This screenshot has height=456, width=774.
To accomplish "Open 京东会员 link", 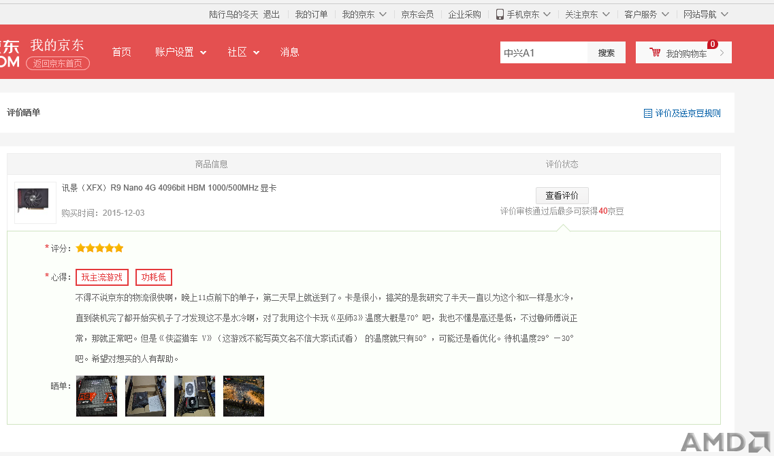I will [417, 14].
